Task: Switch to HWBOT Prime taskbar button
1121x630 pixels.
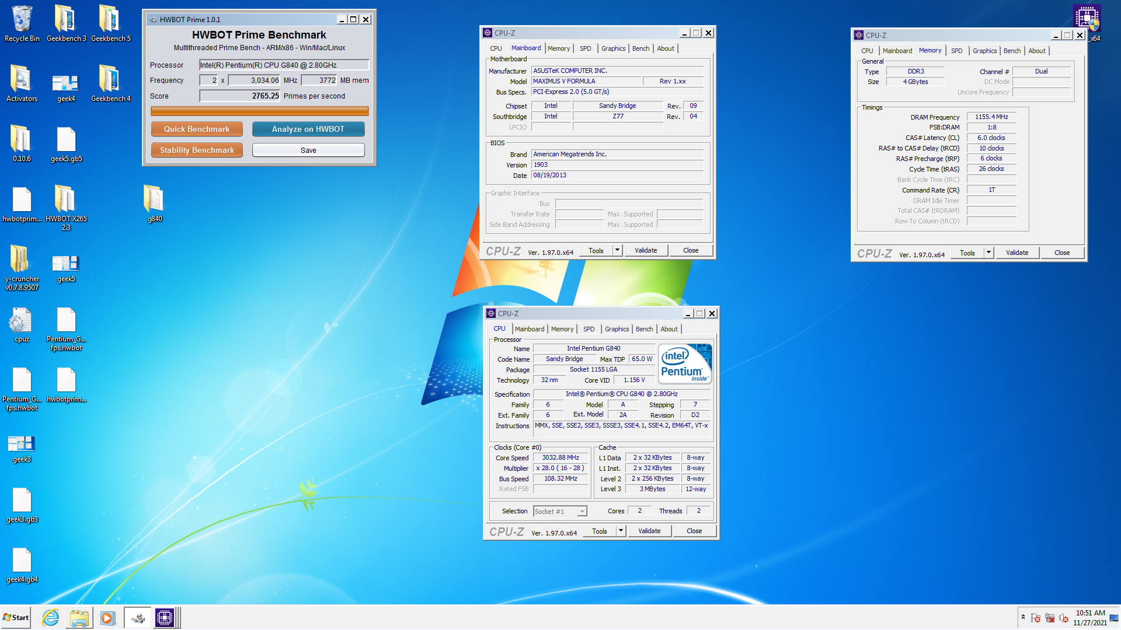Action: point(138,618)
